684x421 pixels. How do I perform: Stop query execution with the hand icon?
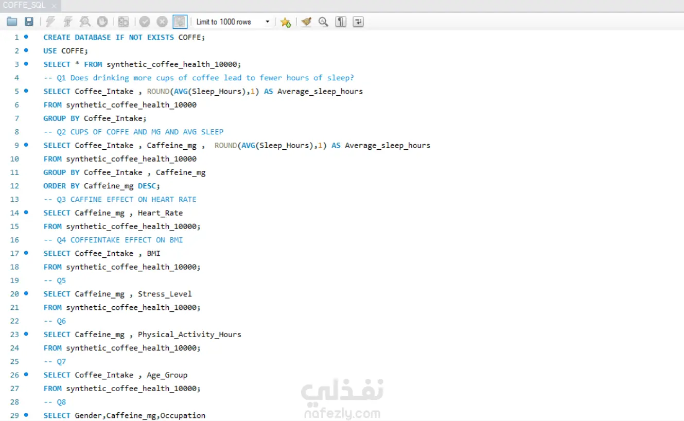pos(102,22)
